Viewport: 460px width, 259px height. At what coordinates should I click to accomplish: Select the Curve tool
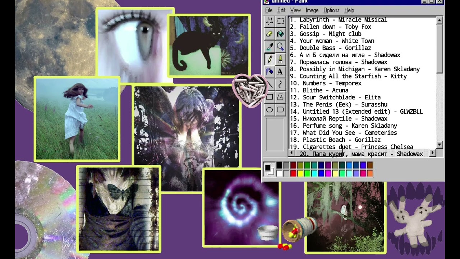tap(280, 84)
